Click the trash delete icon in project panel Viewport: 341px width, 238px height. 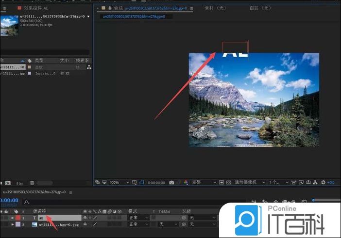tap(32, 183)
